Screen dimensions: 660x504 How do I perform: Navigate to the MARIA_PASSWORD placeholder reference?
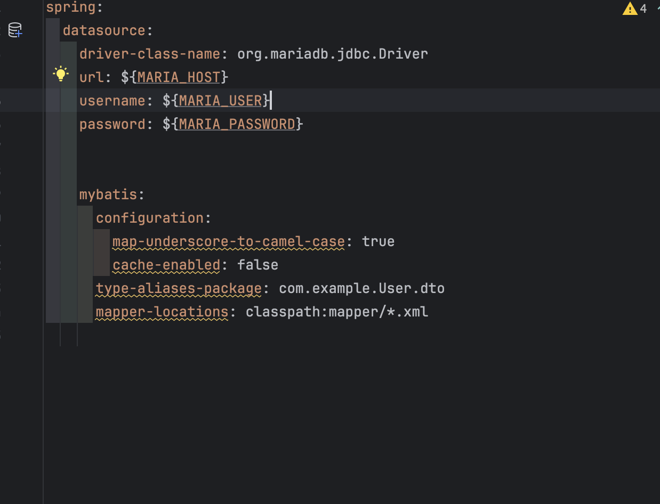tap(236, 124)
